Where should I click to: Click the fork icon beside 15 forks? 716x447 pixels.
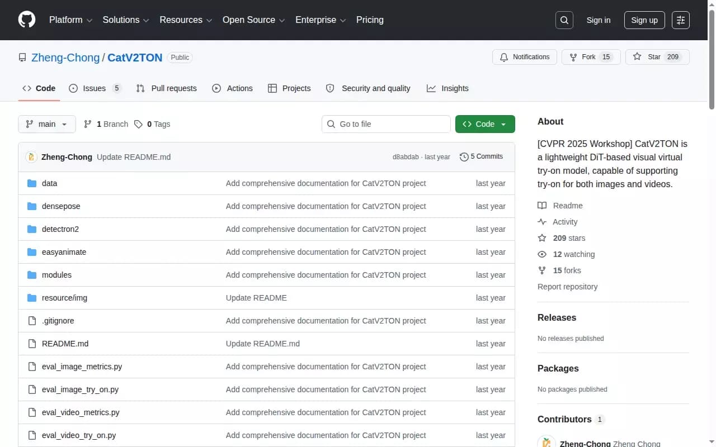542,270
